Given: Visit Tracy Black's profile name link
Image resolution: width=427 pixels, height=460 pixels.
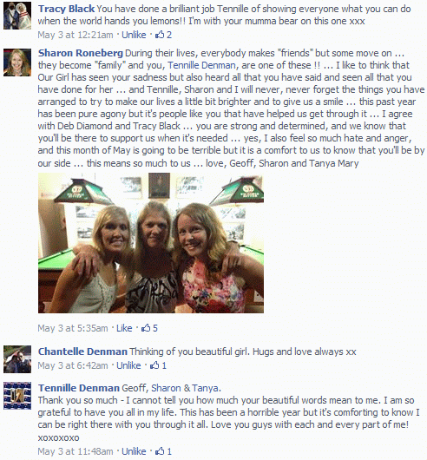Looking at the screenshot, I should pos(66,9).
